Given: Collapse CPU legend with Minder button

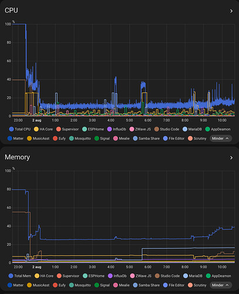Looking at the screenshot, I should pos(221,138).
